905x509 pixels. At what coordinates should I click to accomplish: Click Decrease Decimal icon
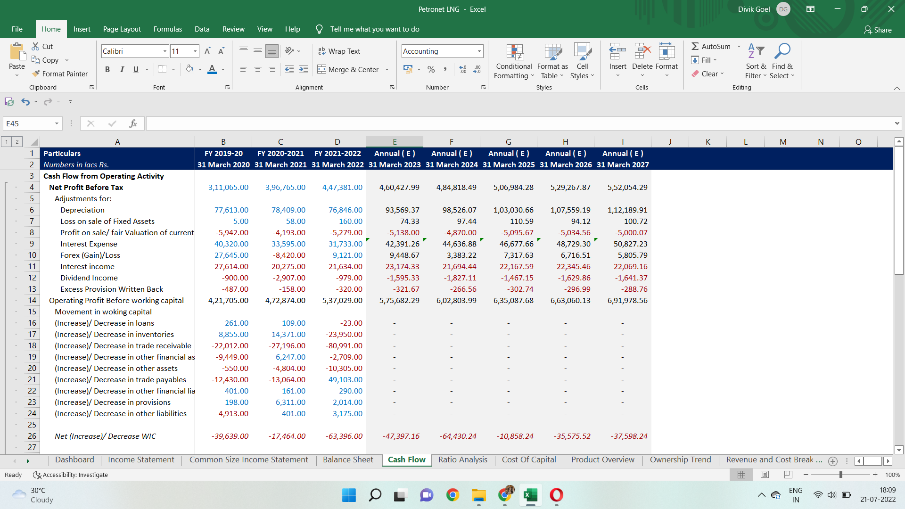477,69
